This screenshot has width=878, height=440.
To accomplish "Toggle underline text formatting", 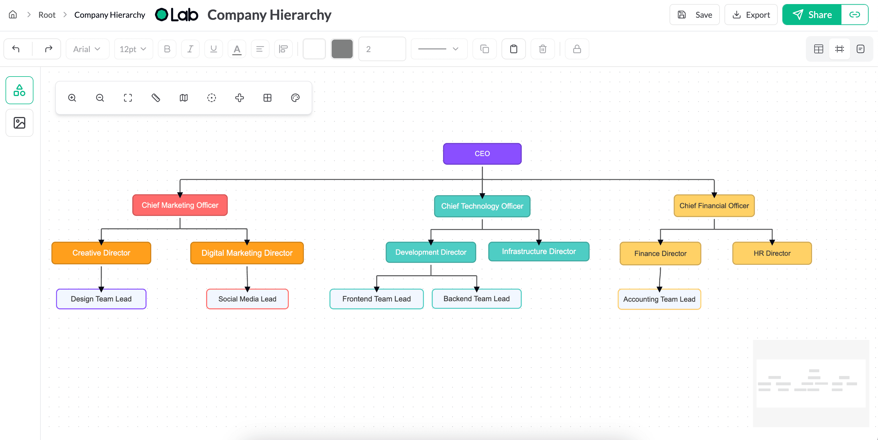I will 213,49.
